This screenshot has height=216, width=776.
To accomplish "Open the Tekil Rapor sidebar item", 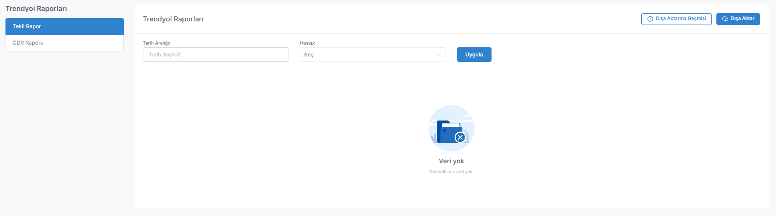I will click(65, 26).
